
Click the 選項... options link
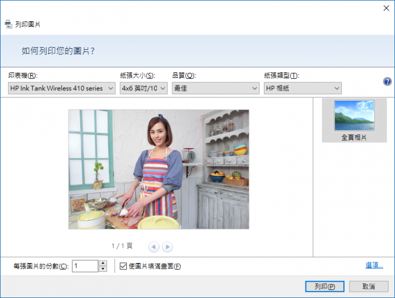point(374,265)
